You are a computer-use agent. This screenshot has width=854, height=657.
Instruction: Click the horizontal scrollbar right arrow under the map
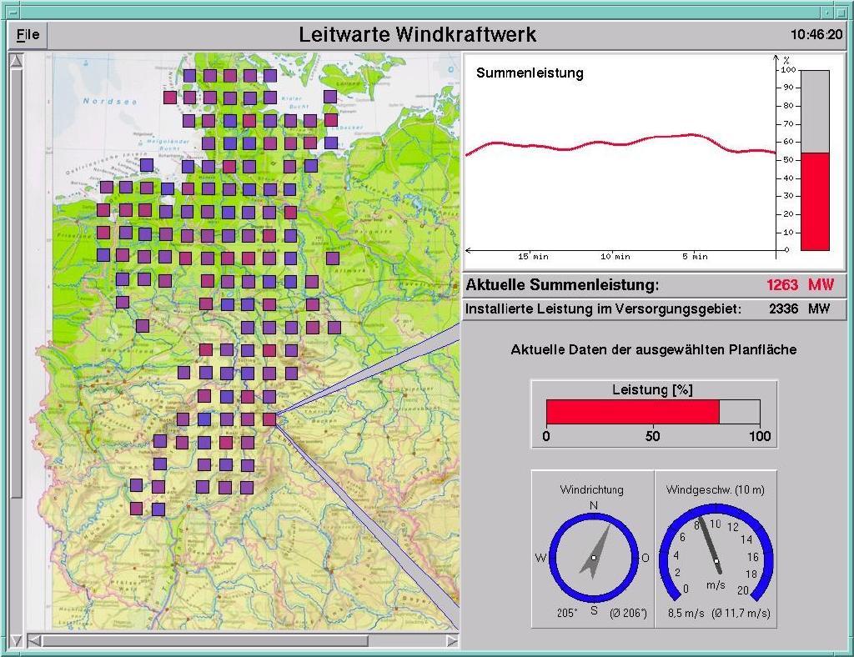pos(452,641)
